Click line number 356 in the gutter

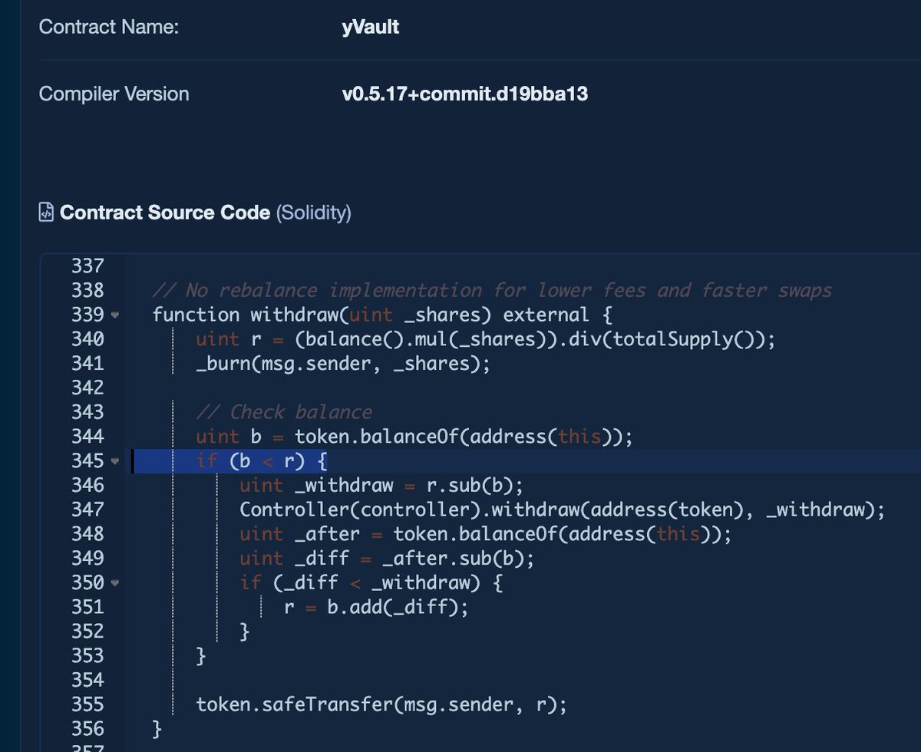point(87,728)
